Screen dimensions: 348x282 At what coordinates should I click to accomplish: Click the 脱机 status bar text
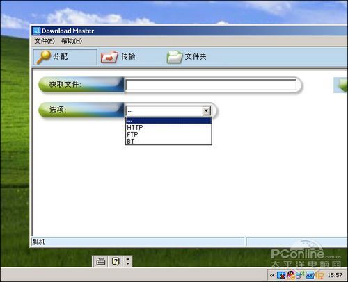[39, 242]
